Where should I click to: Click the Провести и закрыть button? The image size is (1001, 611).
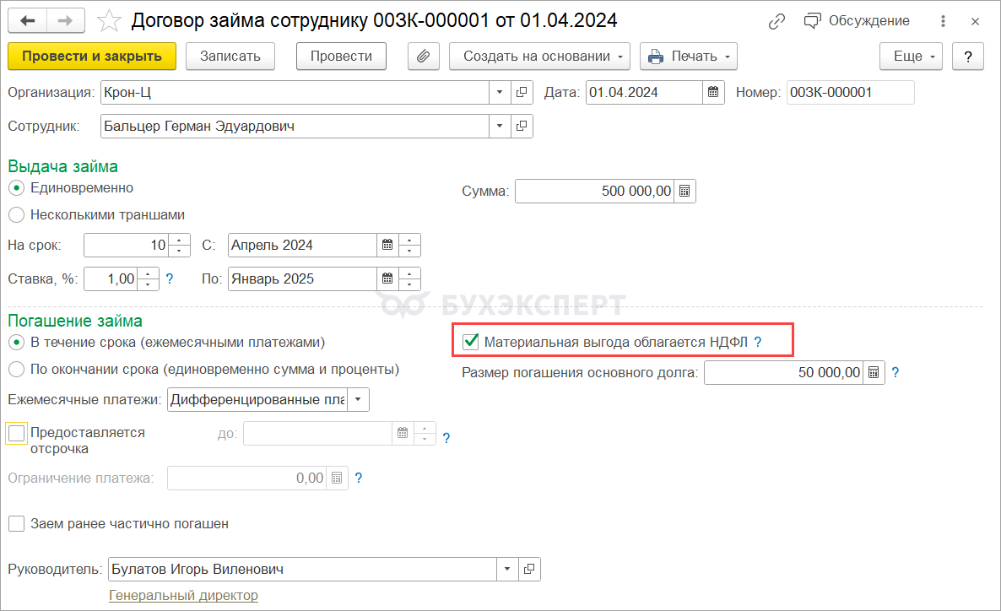92,57
